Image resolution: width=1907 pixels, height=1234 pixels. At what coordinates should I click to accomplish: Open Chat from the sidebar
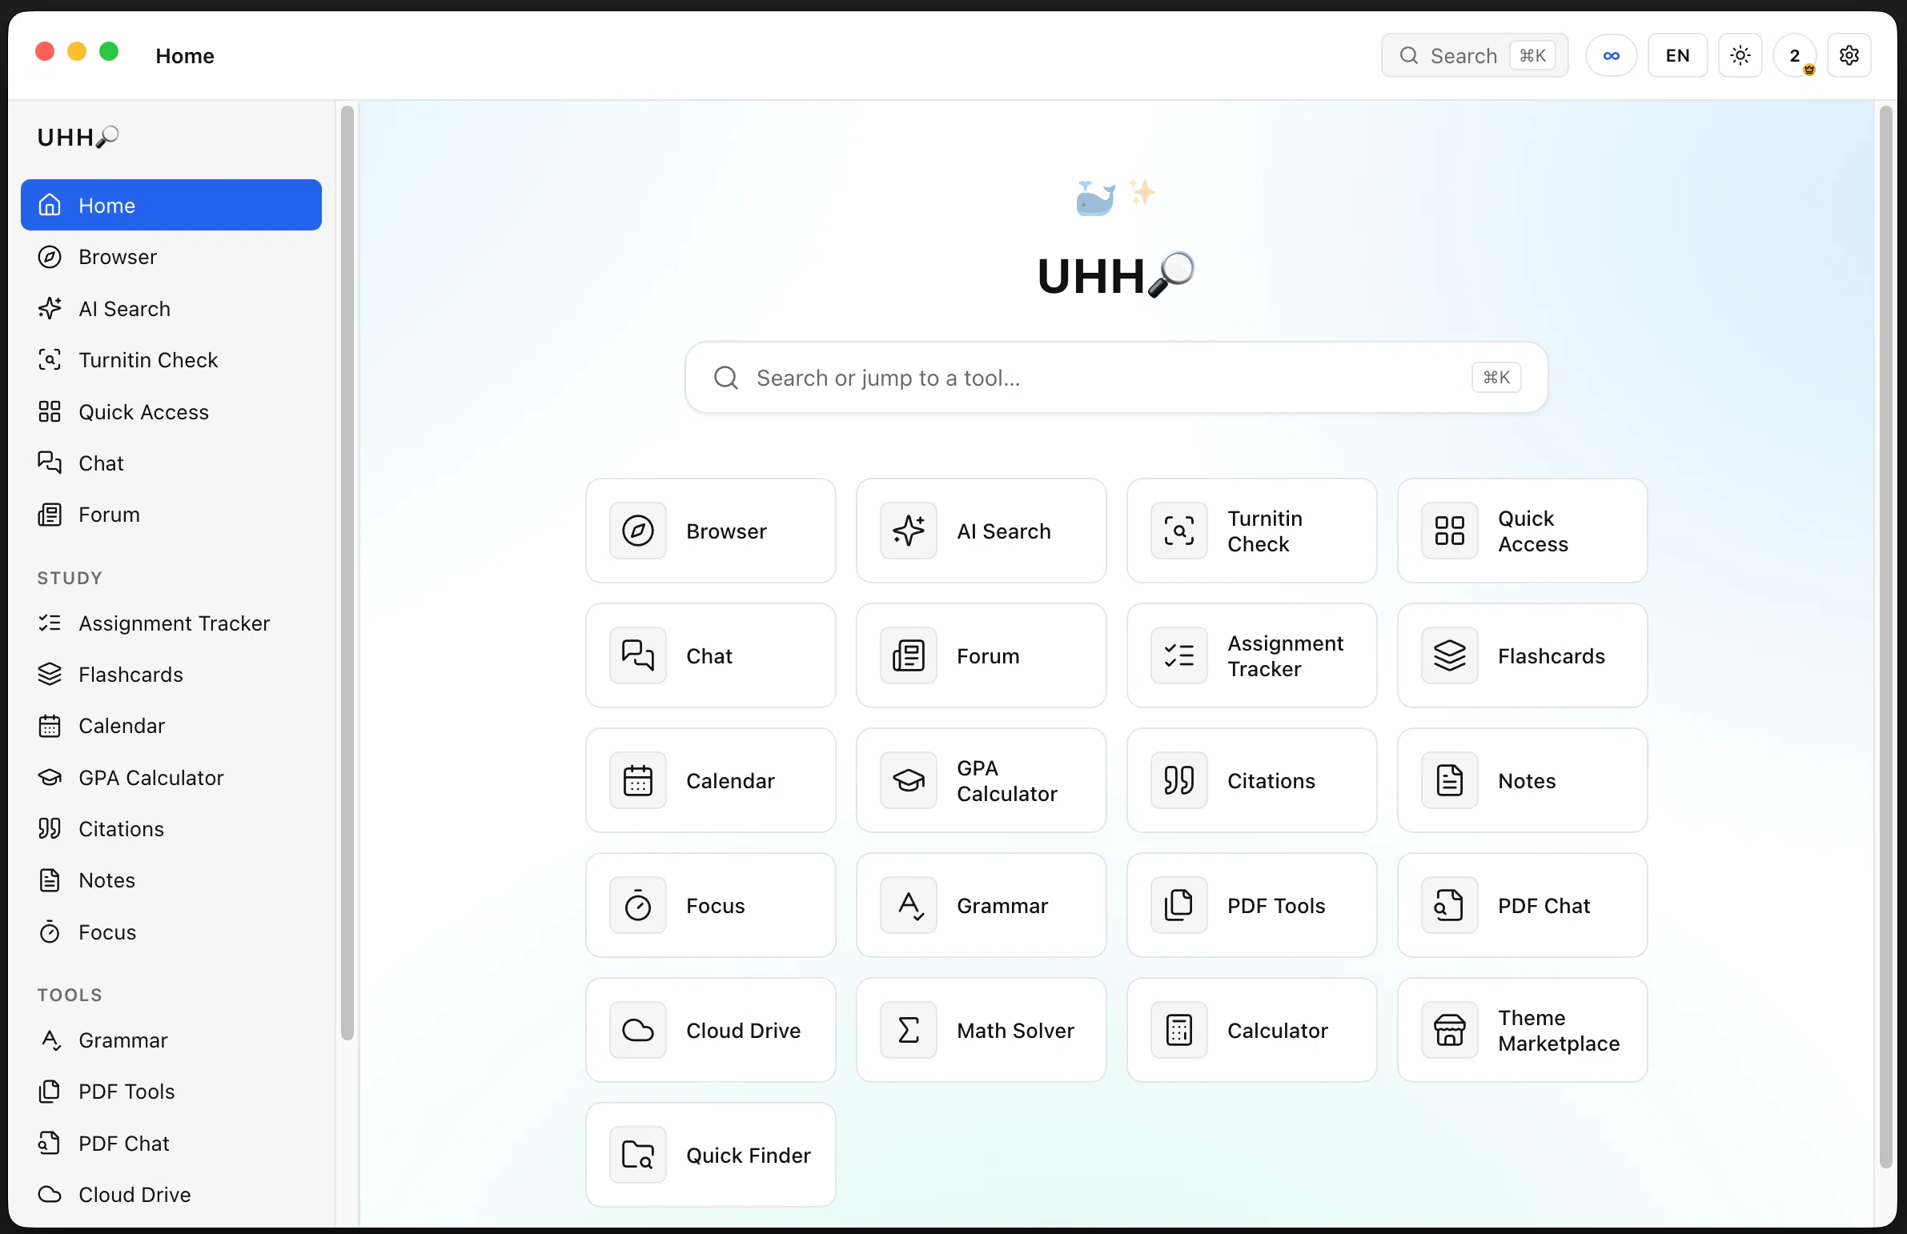(171, 463)
